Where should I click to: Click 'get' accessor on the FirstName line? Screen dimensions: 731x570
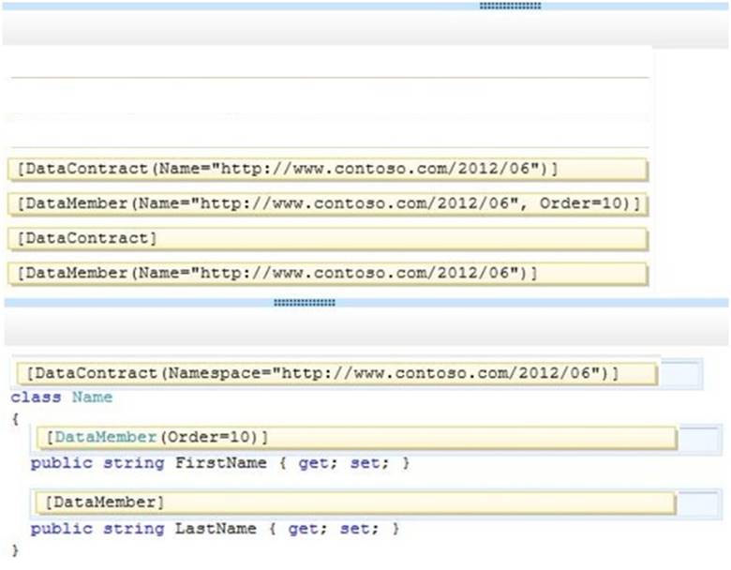313,463
